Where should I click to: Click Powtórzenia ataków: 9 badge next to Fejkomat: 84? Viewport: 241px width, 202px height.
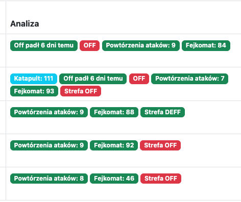pyautogui.click(x=141, y=45)
